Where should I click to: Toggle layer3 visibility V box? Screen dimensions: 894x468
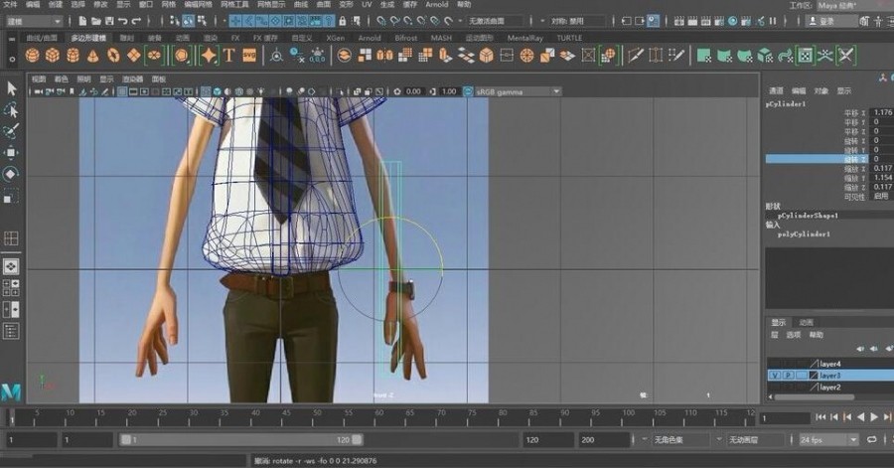(775, 376)
